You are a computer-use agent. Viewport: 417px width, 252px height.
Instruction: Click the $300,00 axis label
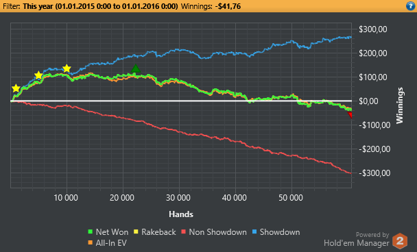[373, 29]
